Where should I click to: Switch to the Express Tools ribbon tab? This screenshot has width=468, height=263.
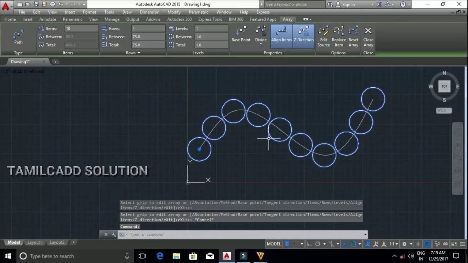tap(210, 19)
